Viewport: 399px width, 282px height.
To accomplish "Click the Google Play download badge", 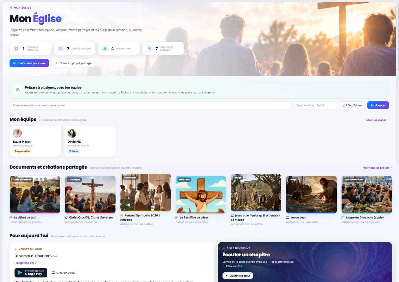I will [31, 273].
